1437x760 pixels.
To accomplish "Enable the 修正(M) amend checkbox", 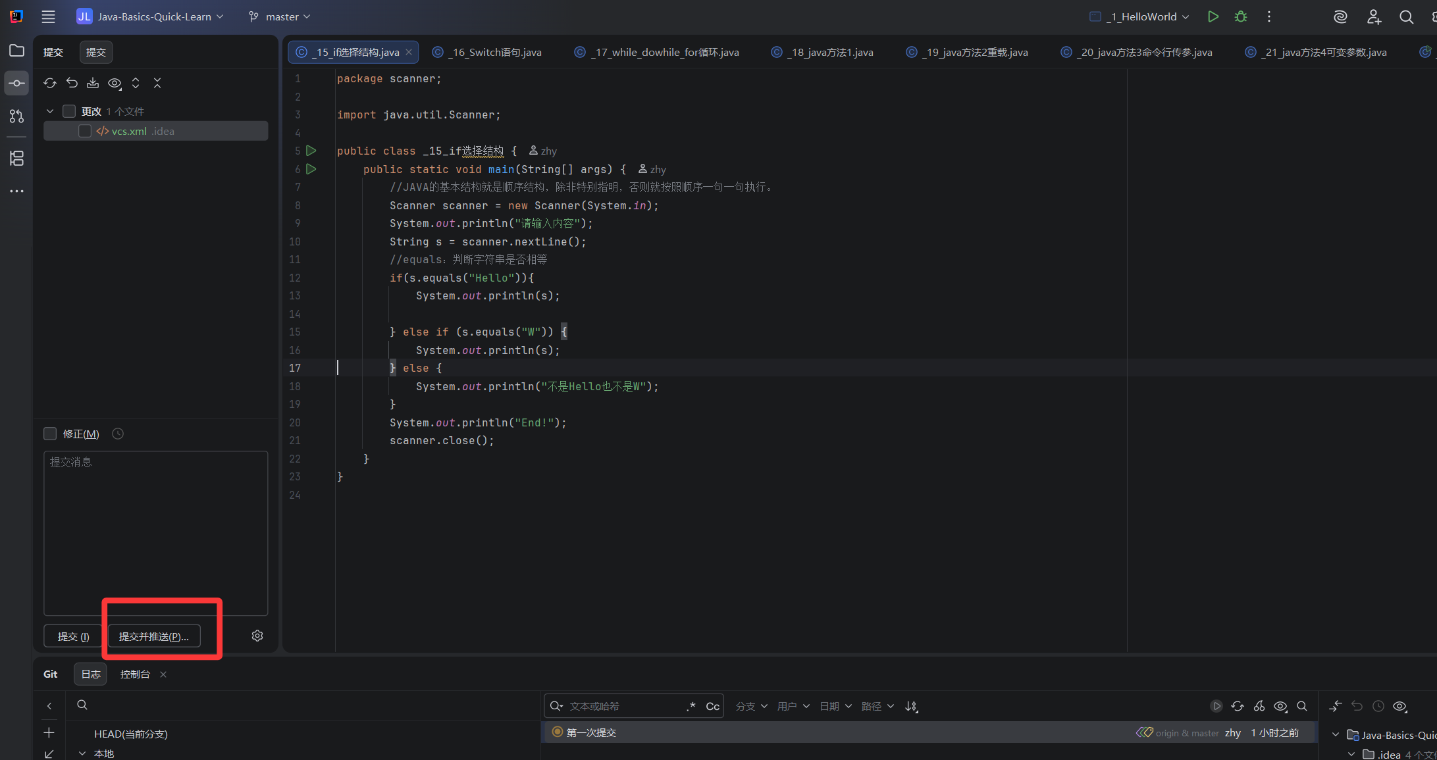I will tap(50, 434).
